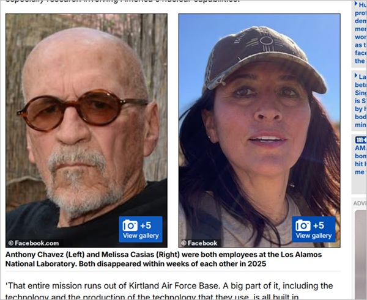
Task: Open View gallery on the right photo
Action: pyautogui.click(x=314, y=236)
